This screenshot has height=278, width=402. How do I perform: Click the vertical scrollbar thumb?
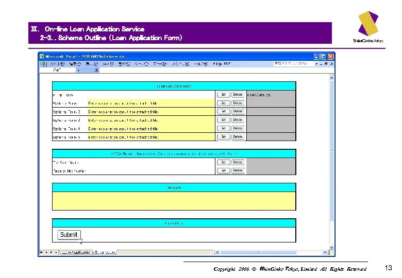(331, 150)
